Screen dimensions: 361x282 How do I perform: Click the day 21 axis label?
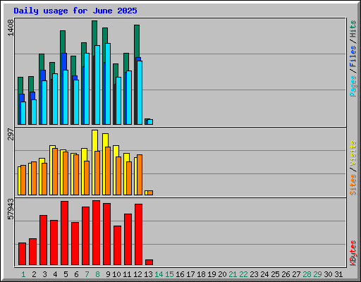tap(233, 274)
